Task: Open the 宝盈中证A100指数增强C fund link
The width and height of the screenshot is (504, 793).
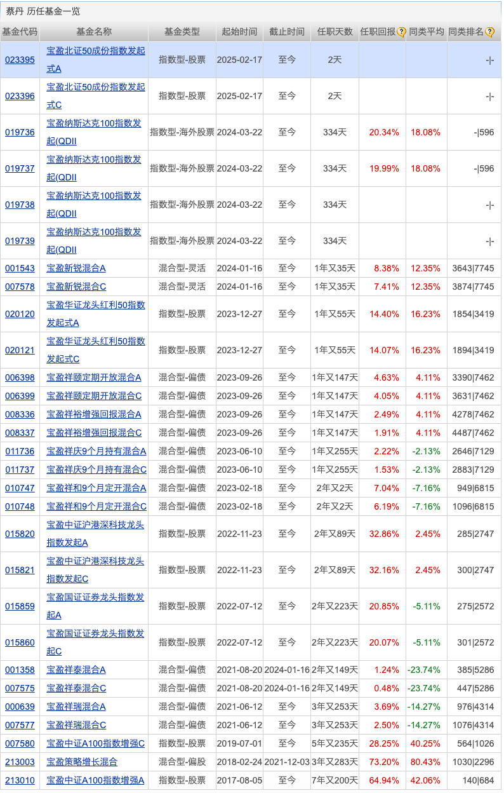Action: (x=96, y=743)
